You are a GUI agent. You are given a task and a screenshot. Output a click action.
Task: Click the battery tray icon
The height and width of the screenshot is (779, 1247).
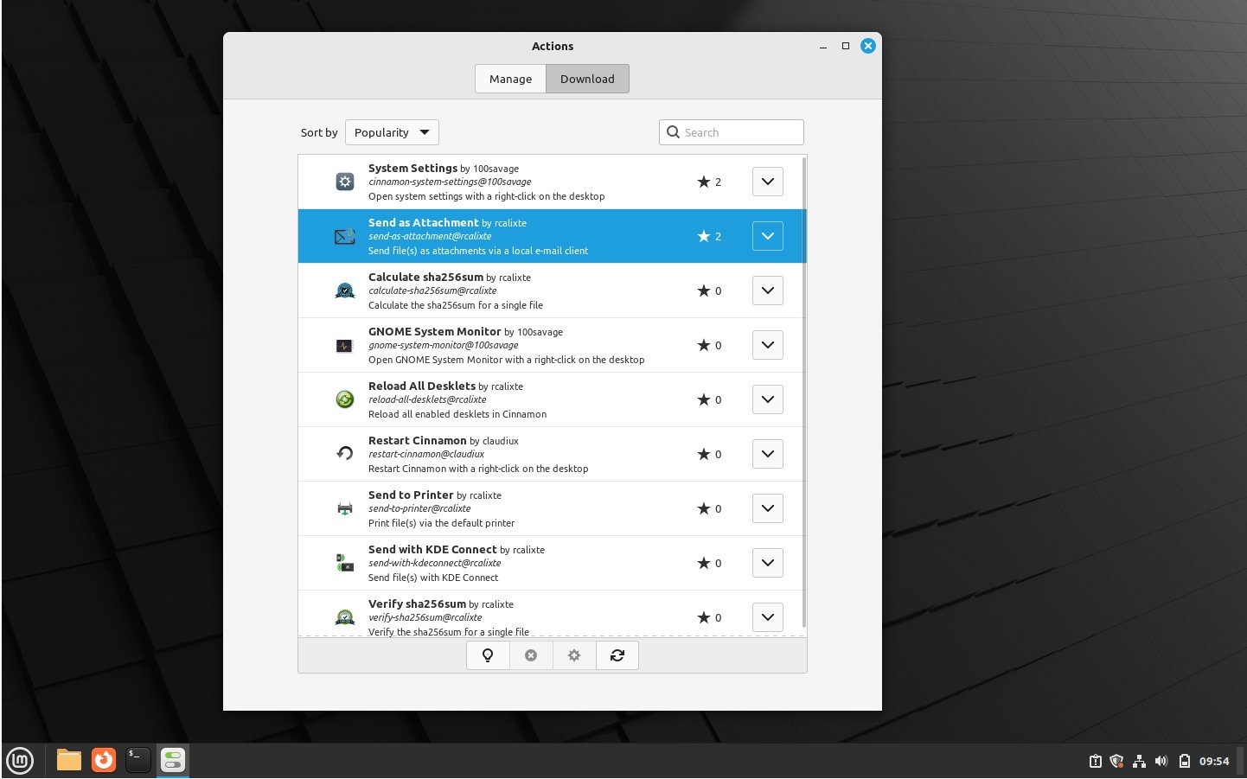coord(1184,761)
